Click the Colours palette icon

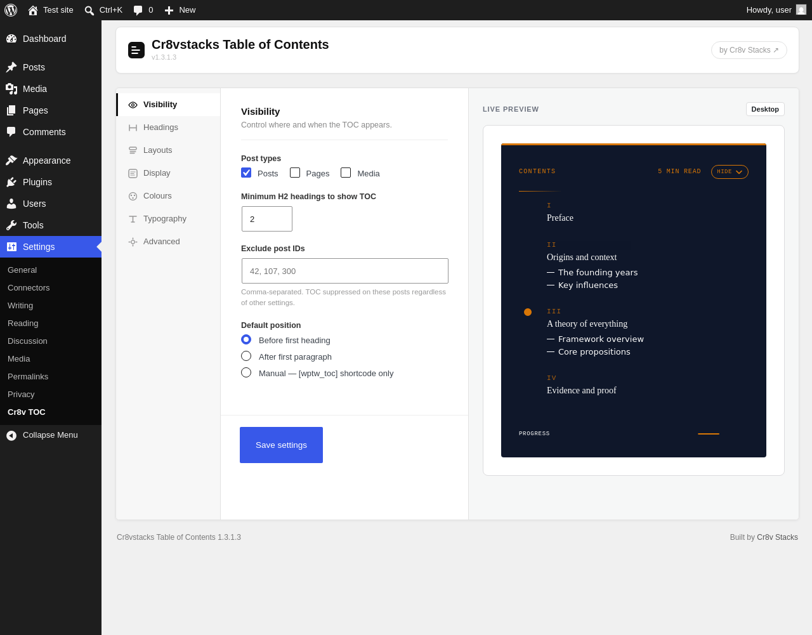133,196
